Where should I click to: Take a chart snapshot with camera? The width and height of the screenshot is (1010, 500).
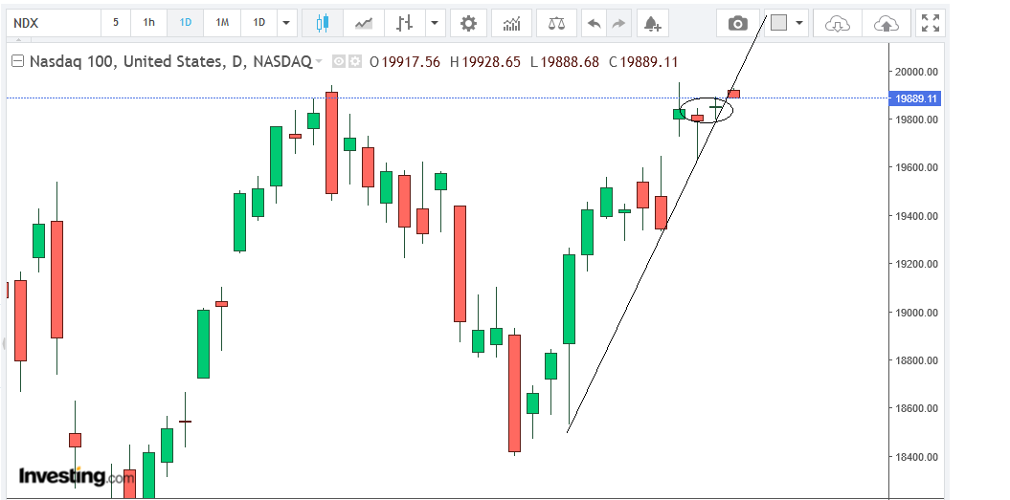click(x=737, y=22)
